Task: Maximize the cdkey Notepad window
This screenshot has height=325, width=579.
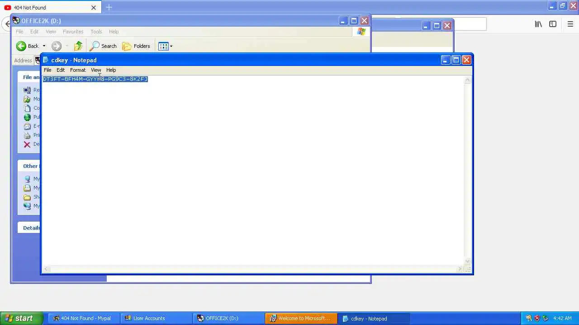Action: point(456,60)
